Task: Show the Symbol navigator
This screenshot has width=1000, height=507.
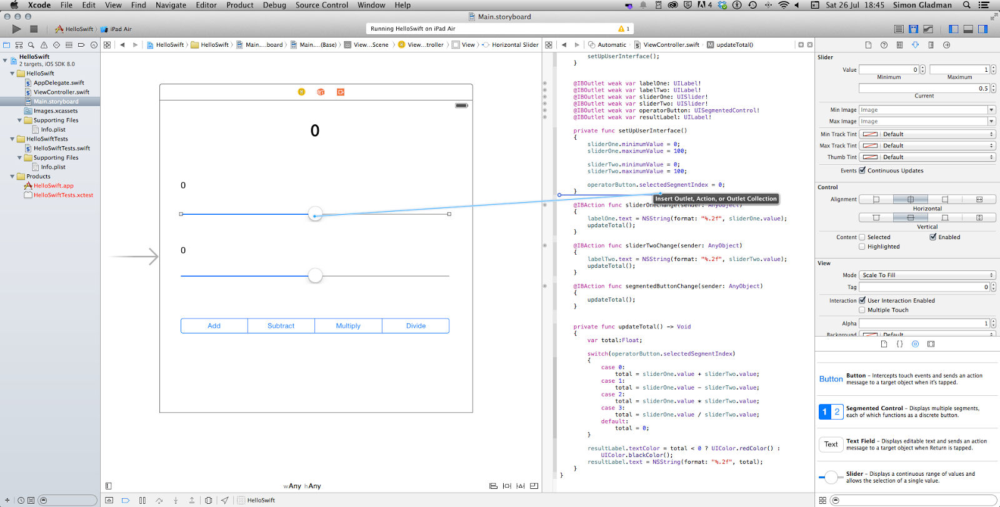Action: coord(19,45)
